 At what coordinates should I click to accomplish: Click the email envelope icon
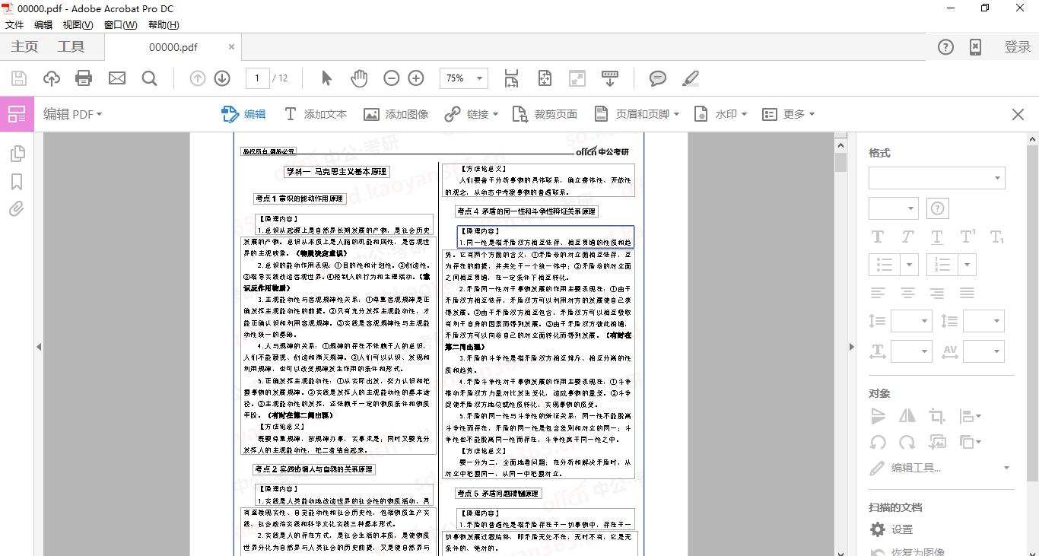click(116, 78)
